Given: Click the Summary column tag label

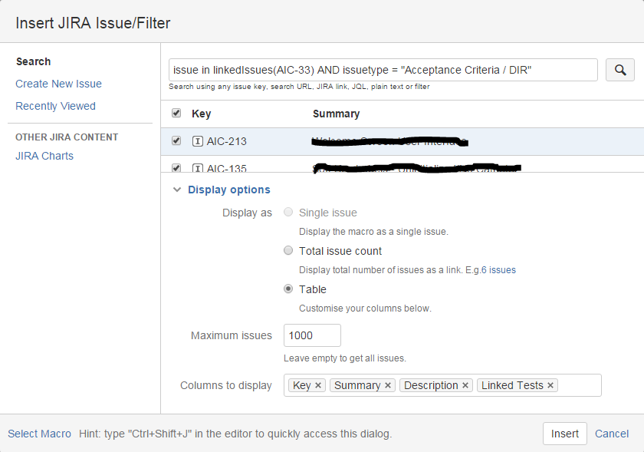Looking at the screenshot, I should click(x=357, y=385).
